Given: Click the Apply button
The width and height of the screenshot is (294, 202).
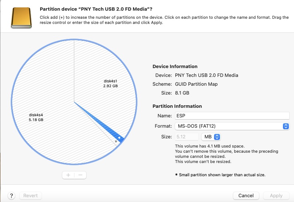Looking at the screenshot, I should pos(276,196).
